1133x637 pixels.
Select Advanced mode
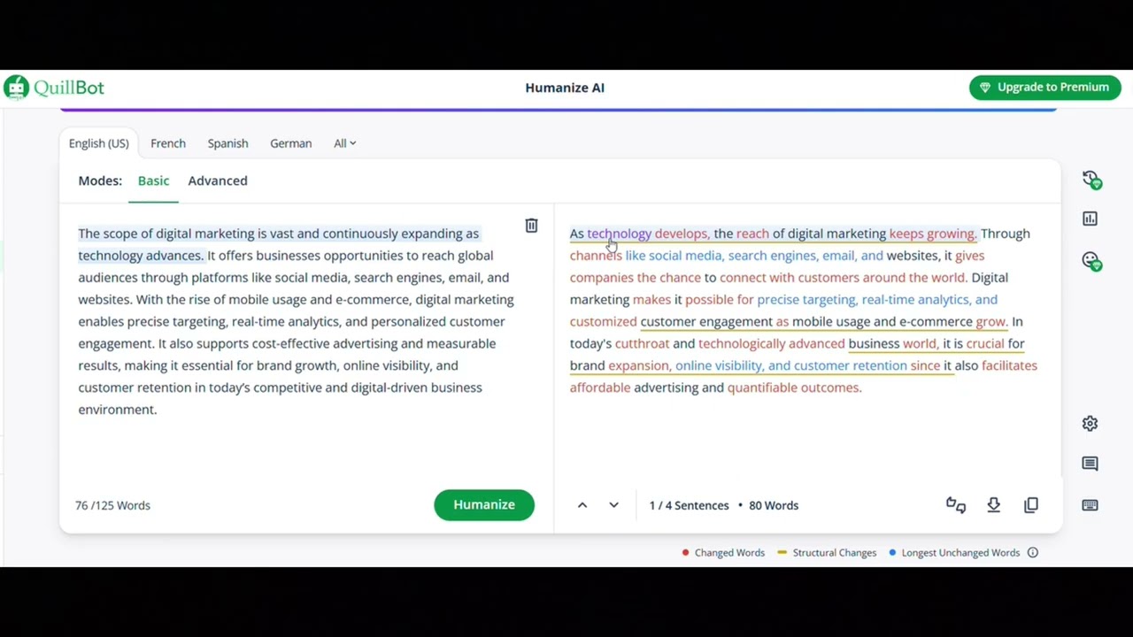pos(218,180)
